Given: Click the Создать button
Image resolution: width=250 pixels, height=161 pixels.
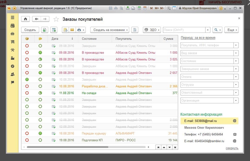Looking at the screenshot, I should click(30, 30).
